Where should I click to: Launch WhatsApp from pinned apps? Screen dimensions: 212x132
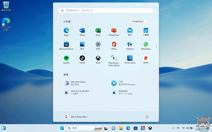pyautogui.click(x=146, y=46)
